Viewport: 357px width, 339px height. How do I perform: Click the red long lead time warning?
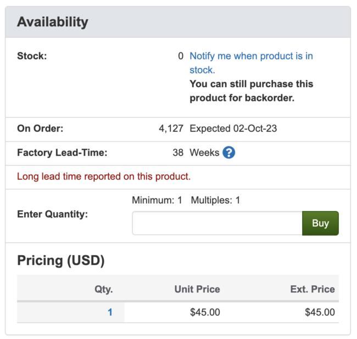pos(104,177)
